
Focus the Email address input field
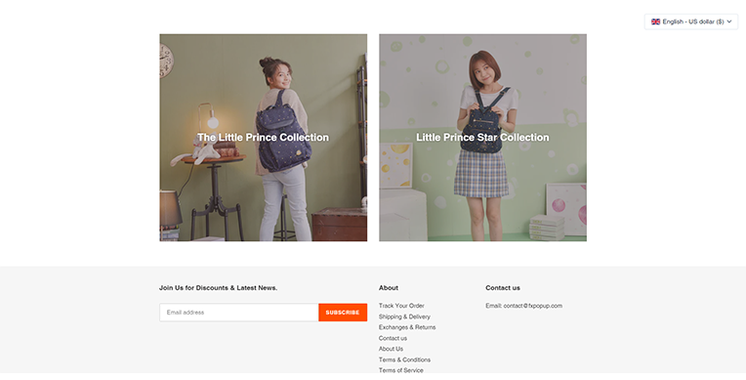pyautogui.click(x=239, y=313)
